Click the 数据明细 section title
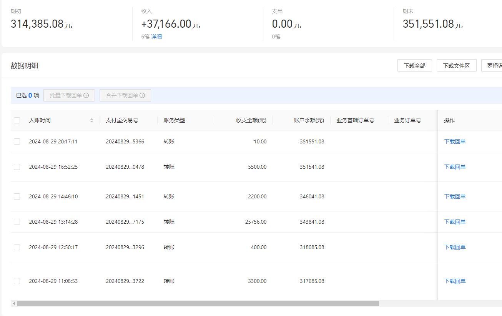502x316 pixels. coord(24,65)
